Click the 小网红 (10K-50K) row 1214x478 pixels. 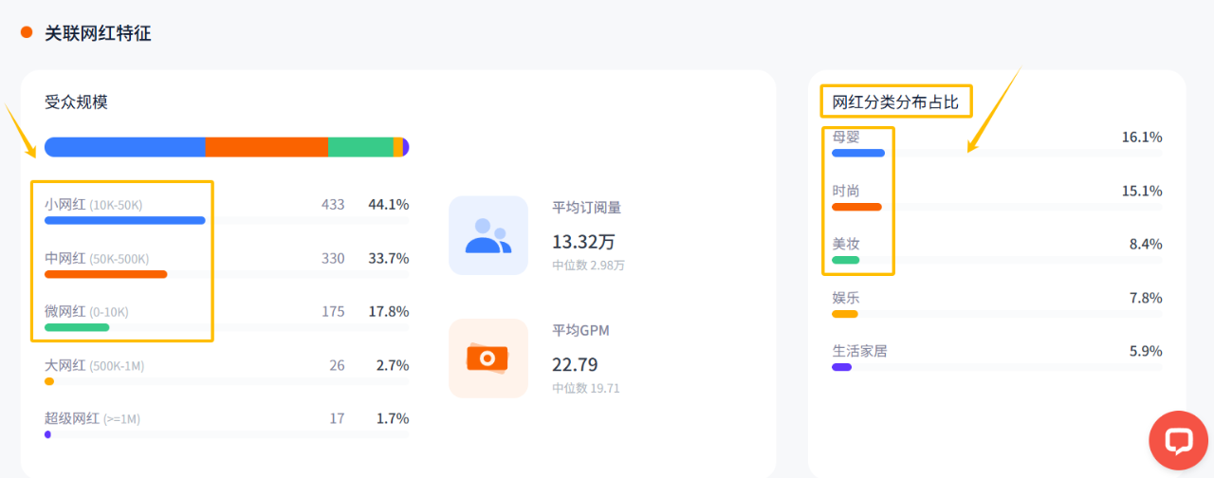[227, 211]
